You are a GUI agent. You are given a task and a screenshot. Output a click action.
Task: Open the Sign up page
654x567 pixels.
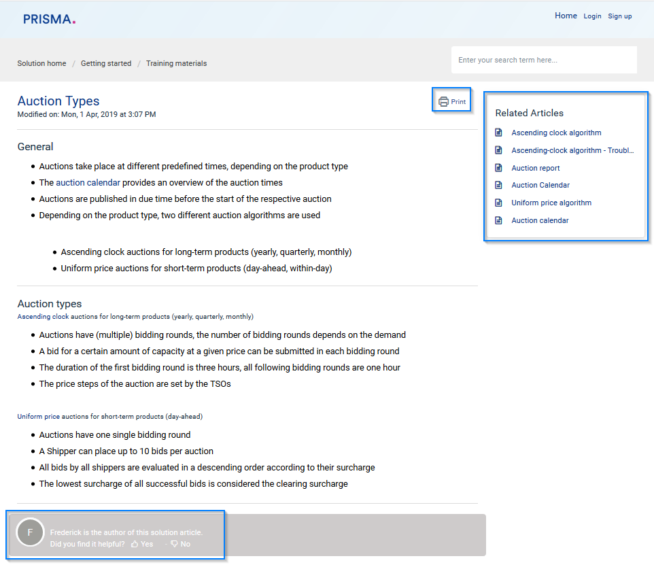click(619, 16)
